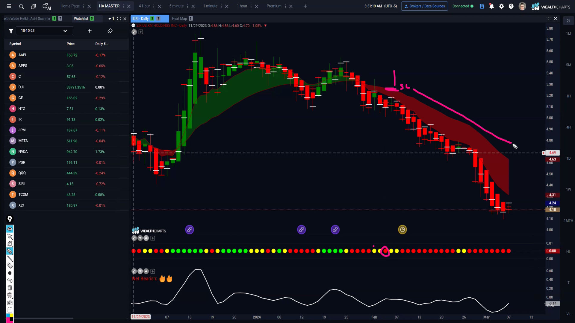The image size is (575, 323).
Task: Open the AI chat assistant icon
Action: (47, 6)
